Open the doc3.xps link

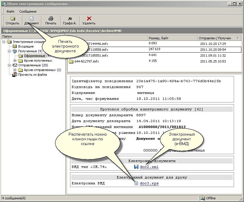(149, 184)
